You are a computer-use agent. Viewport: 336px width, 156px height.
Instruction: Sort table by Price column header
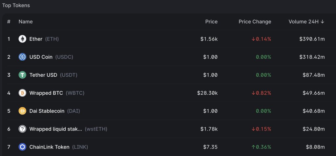click(211, 22)
